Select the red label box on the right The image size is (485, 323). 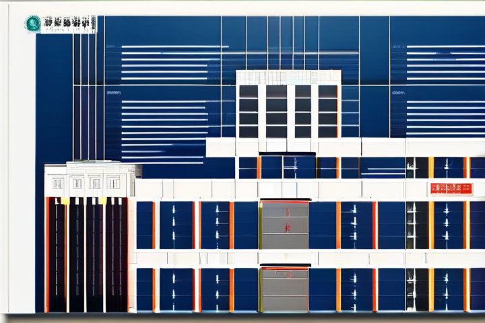point(451,188)
